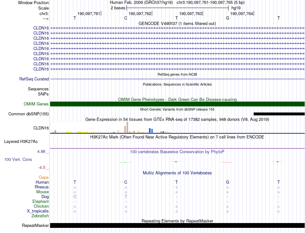
Task: Click the Scale track label
Action: (x=43, y=8)
